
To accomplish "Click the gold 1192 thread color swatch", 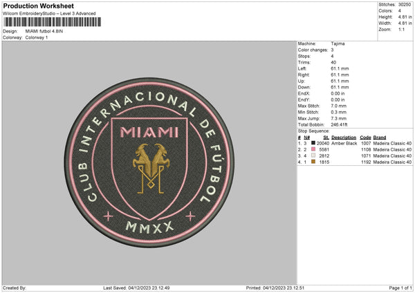I will (313, 162).
